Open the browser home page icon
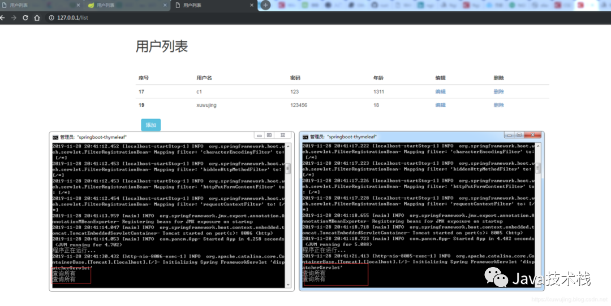 click(37, 18)
